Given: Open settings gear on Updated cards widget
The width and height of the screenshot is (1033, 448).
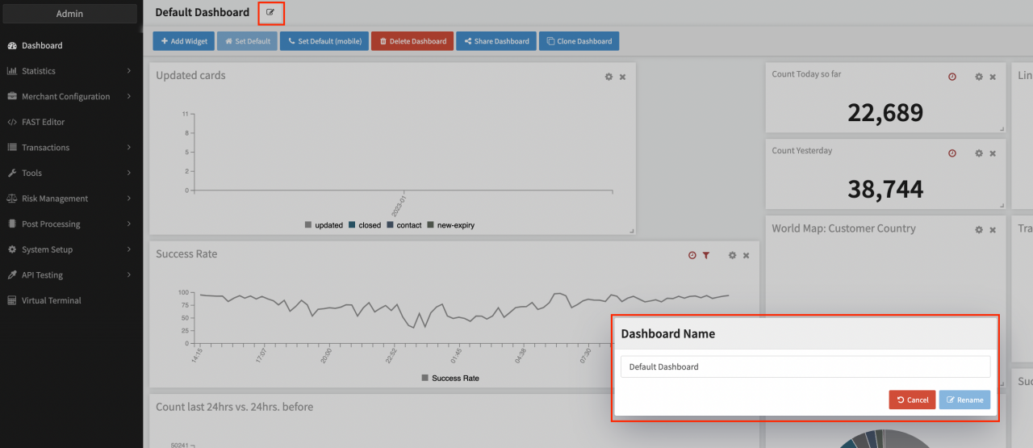Looking at the screenshot, I should 609,77.
